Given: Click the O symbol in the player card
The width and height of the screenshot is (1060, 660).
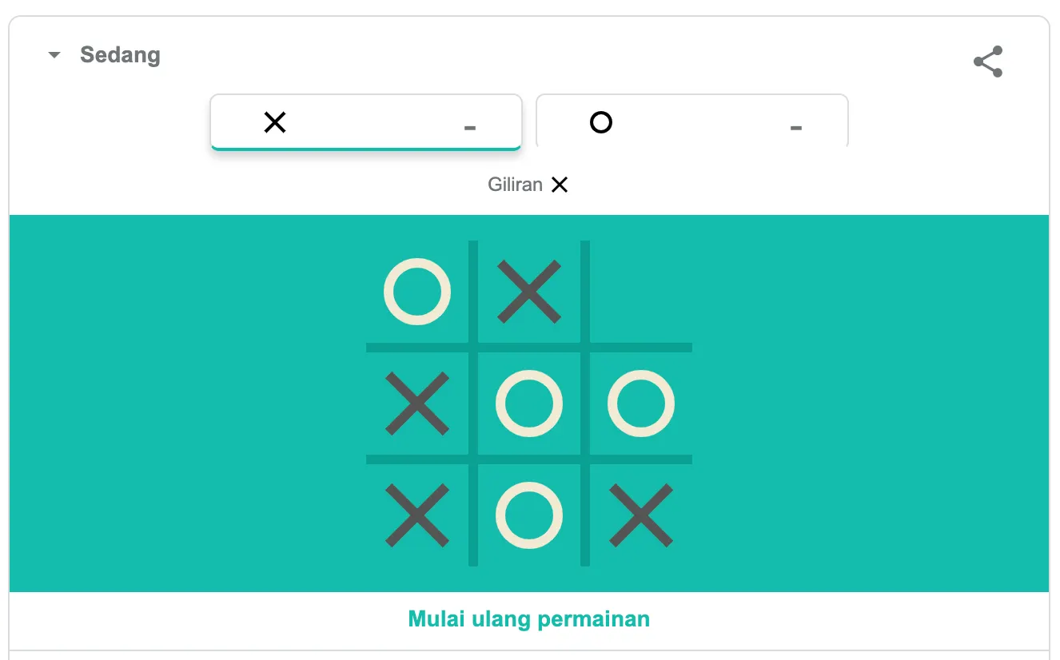Looking at the screenshot, I should tap(601, 122).
